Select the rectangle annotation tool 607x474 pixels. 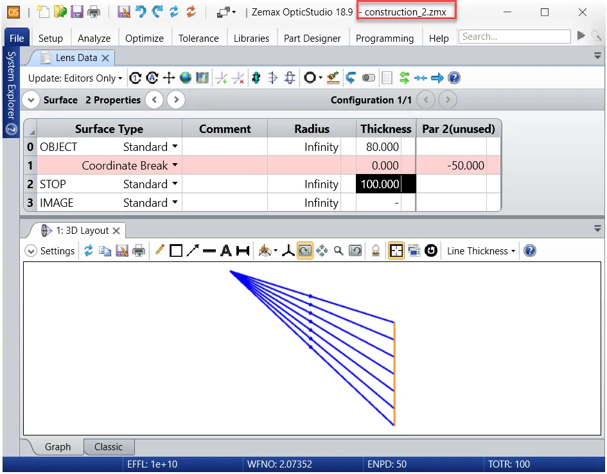(x=176, y=251)
